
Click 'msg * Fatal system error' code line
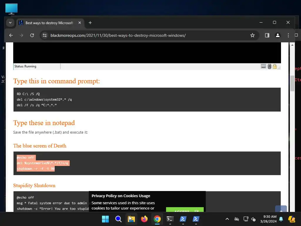(52, 203)
